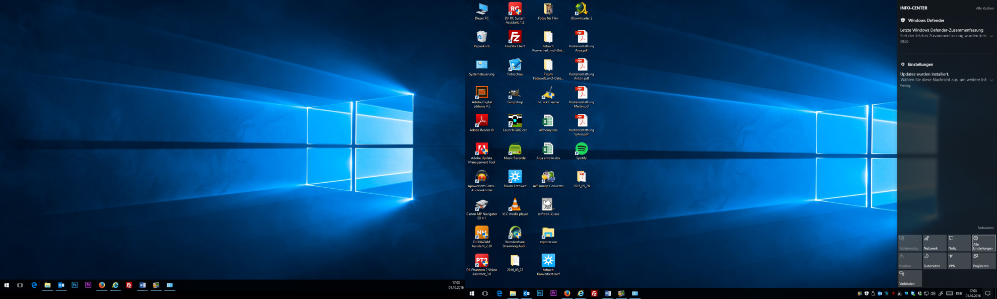This screenshot has width=997, height=299.
Task: Open Photoshop from right monitor taskbar
Action: pyautogui.click(x=540, y=293)
